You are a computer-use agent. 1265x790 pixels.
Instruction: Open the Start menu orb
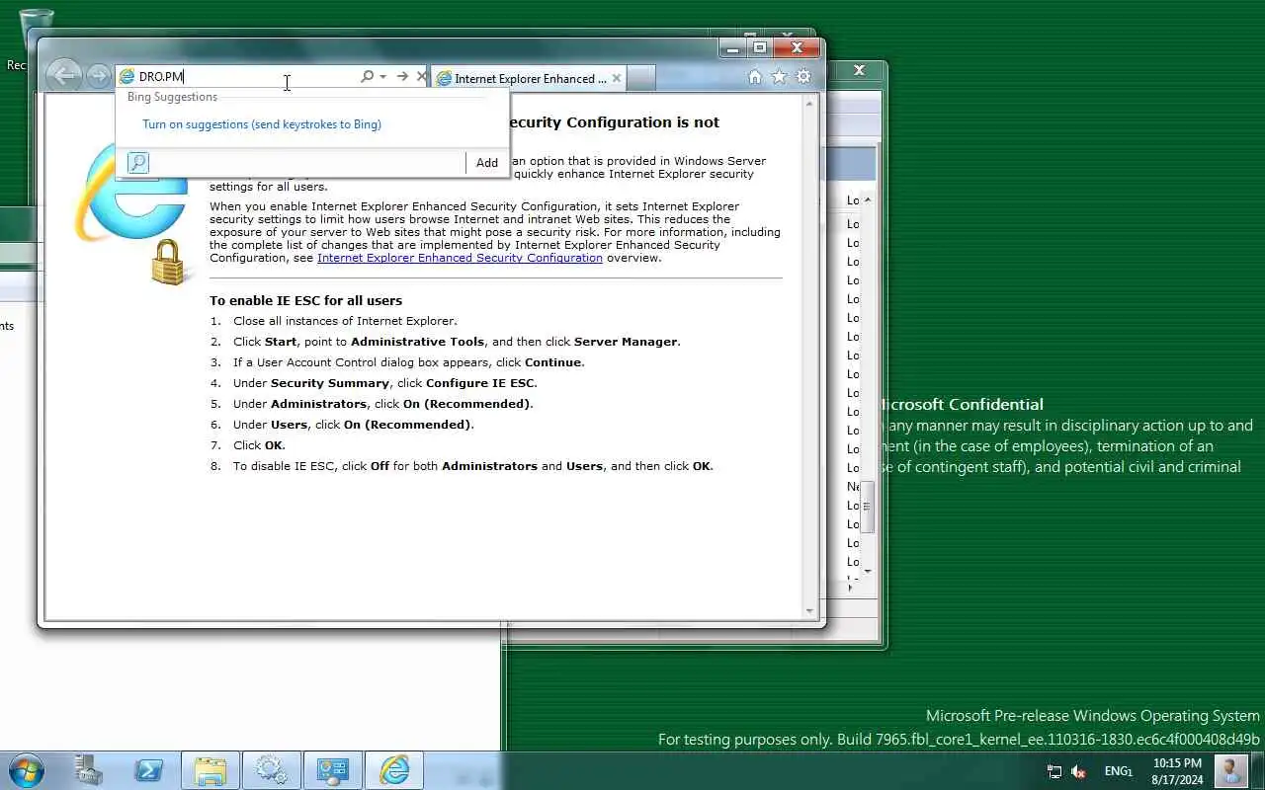click(25, 770)
